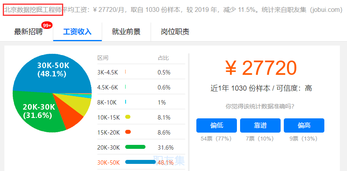Click the 15K-20K range label
This screenshot has width=347, height=171.
coord(109,133)
